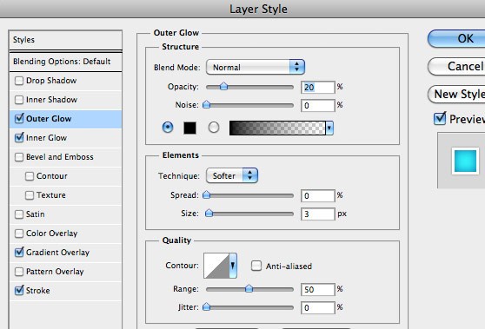Screen dimensions: 485x329
Task: Click the Range percentage field
Action: tap(317, 289)
